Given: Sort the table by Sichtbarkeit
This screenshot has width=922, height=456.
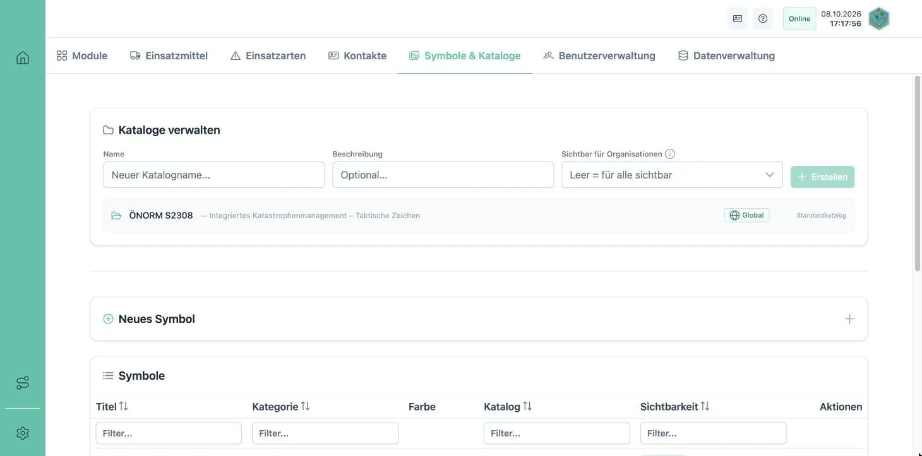Looking at the screenshot, I should [x=705, y=406].
